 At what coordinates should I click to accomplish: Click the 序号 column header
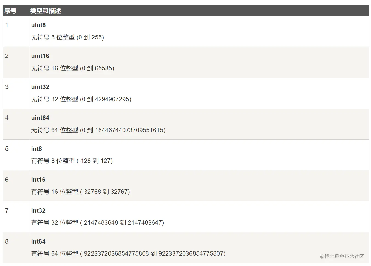[10, 11]
